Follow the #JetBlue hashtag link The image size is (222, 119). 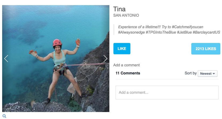(x=184, y=32)
